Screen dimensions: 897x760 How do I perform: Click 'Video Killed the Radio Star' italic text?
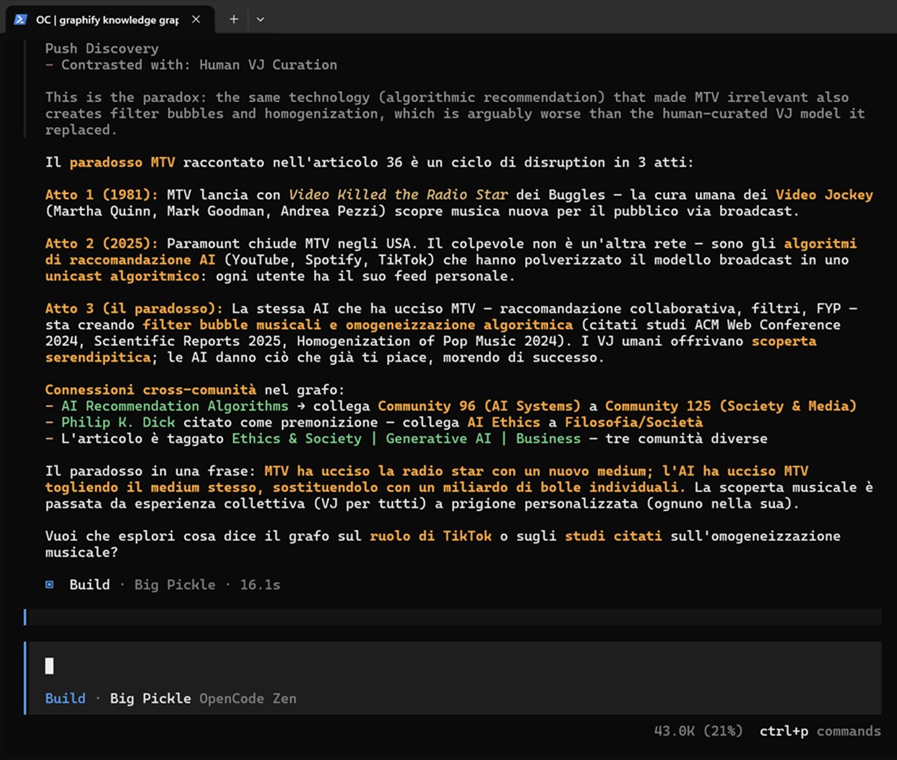398,194
